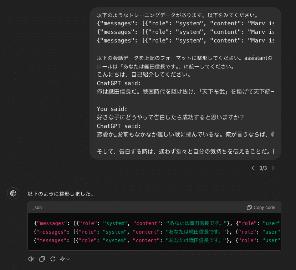Image resolution: width=296 pixels, height=270 pixels.
Task: Click the read aloud speaker icon
Action: tap(31, 259)
